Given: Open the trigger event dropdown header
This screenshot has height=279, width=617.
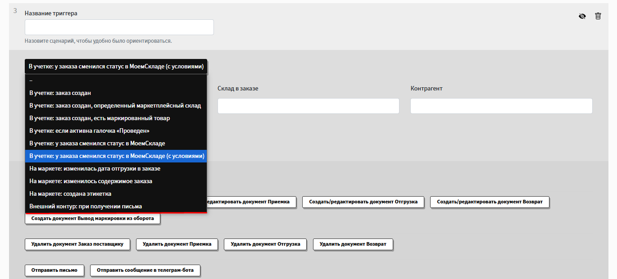Looking at the screenshot, I should (x=116, y=66).
